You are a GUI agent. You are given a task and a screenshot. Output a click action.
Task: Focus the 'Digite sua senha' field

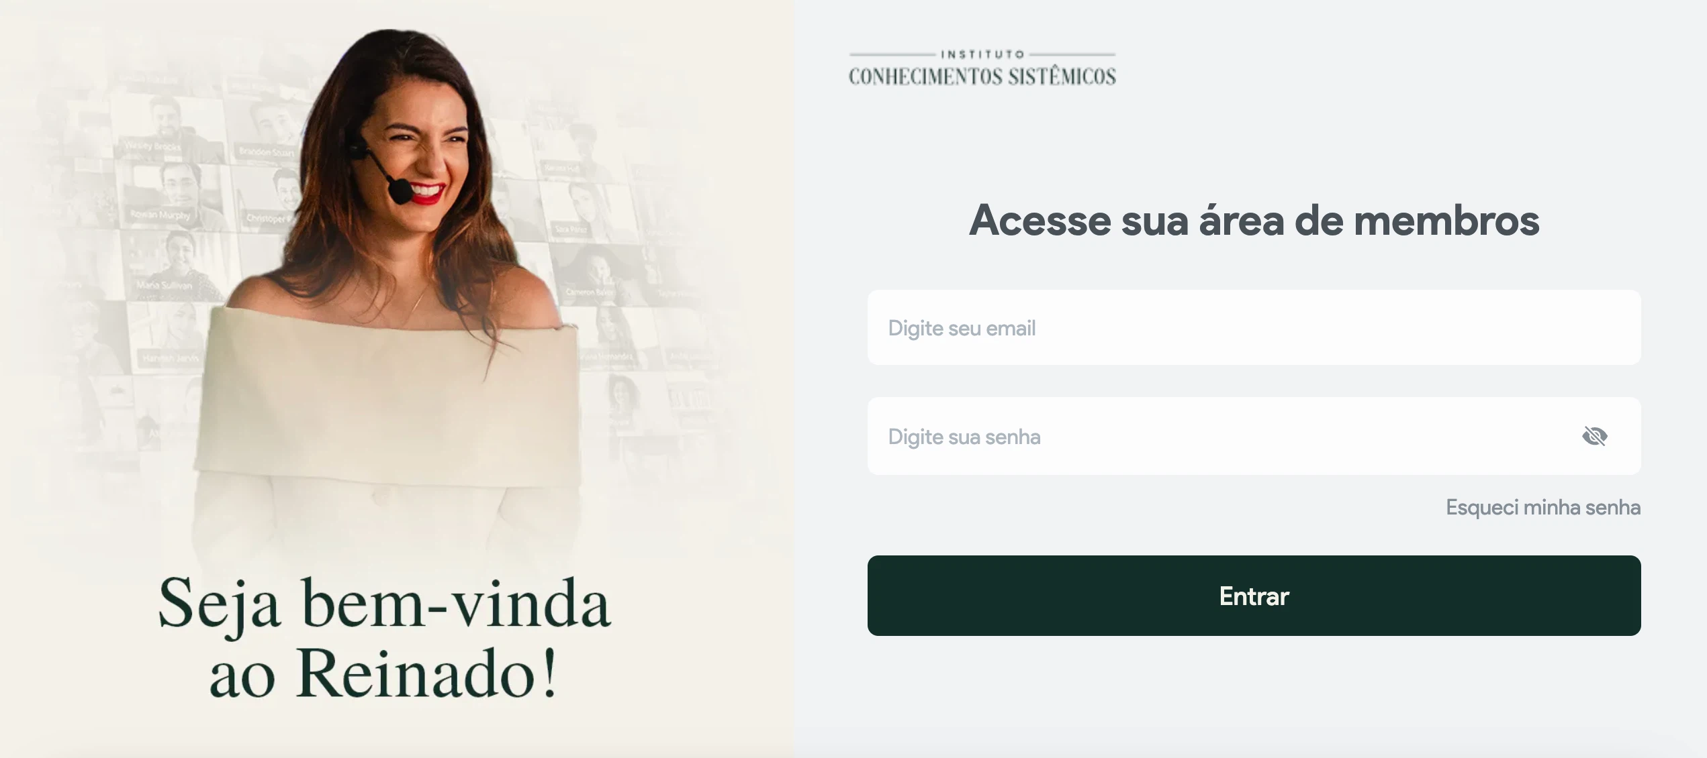pyautogui.click(x=1254, y=436)
